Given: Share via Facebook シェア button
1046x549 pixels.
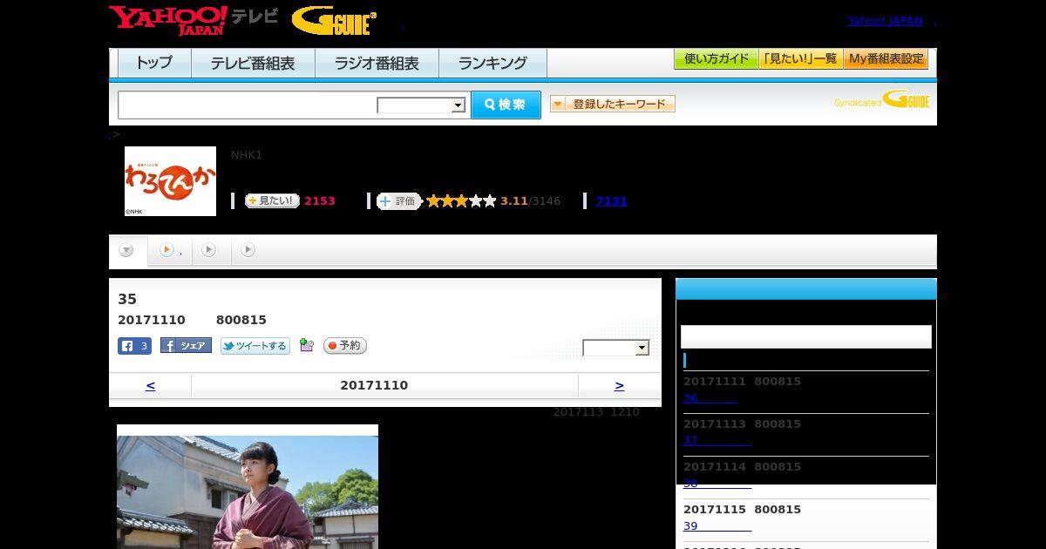Looking at the screenshot, I should (x=186, y=346).
